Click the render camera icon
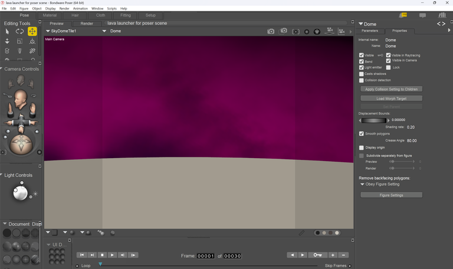Screen dimensions: 453x269 (x=271, y=31)
